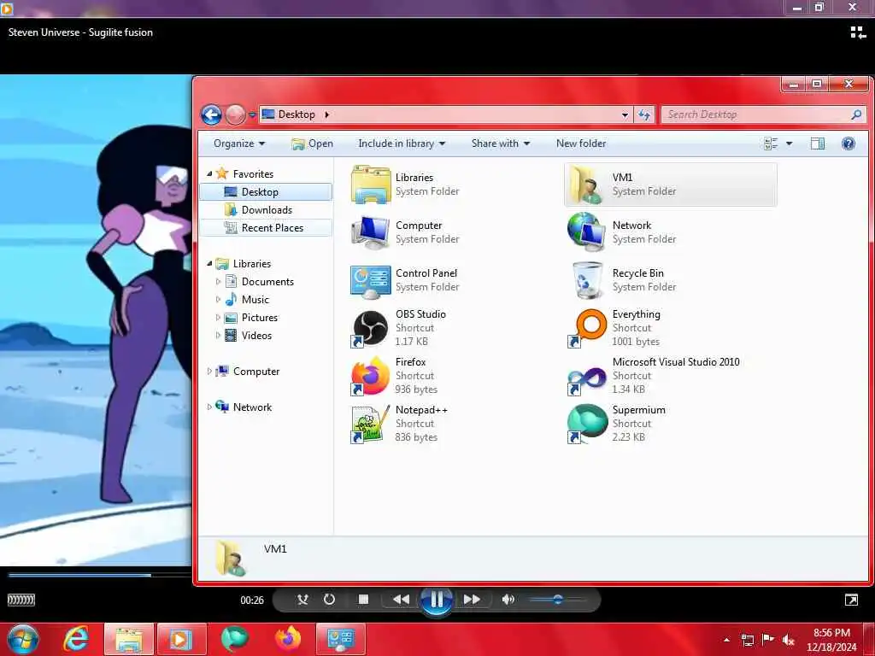Expand the Music library node
Screen dimensions: 875x656
point(218,300)
